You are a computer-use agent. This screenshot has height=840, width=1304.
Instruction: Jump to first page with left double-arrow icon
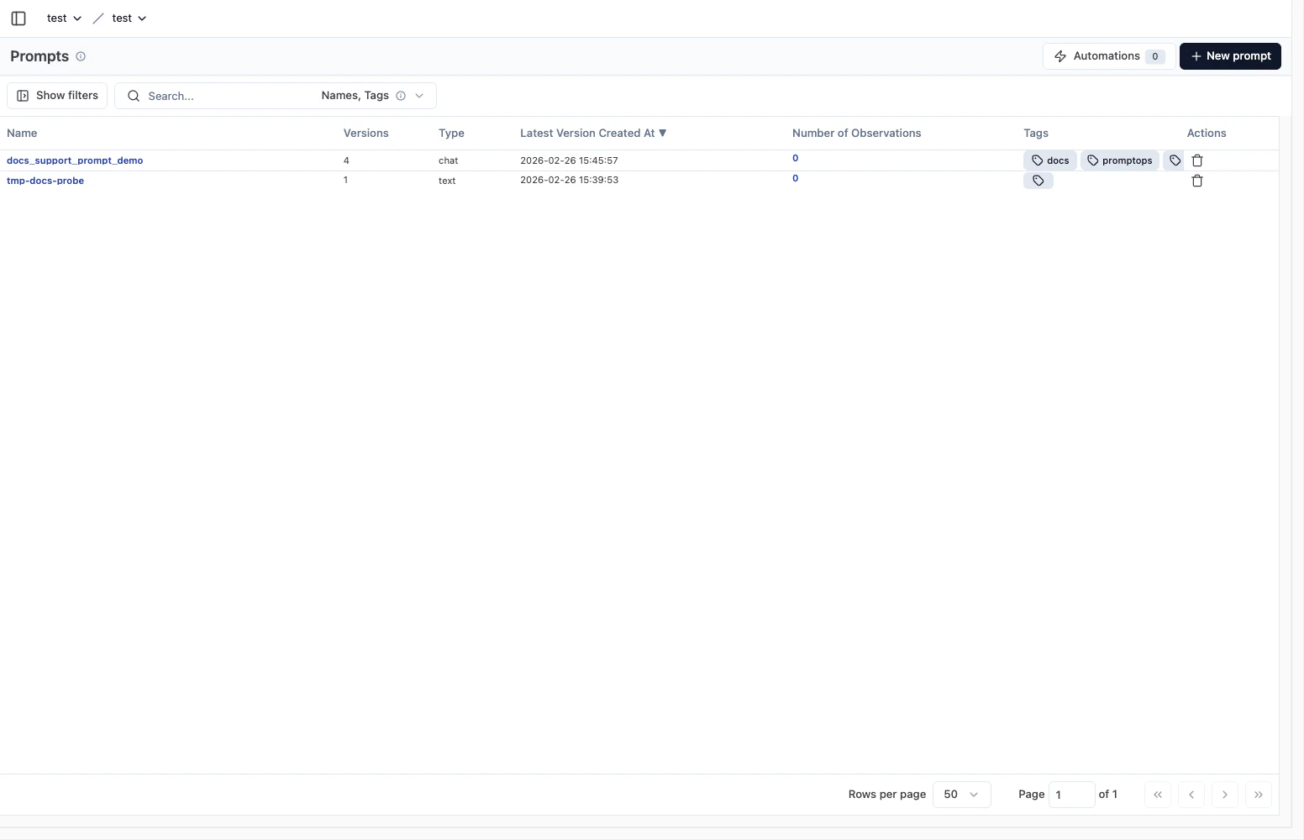coord(1157,794)
